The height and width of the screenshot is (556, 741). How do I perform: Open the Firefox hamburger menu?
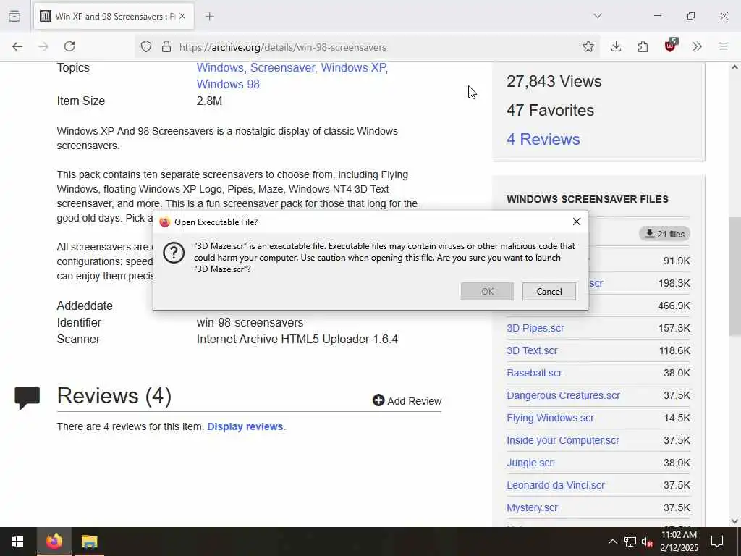pyautogui.click(x=724, y=46)
